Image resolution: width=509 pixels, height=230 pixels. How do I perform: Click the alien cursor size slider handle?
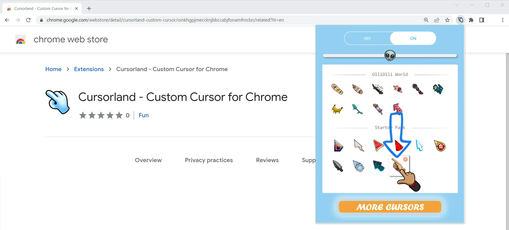390,56
